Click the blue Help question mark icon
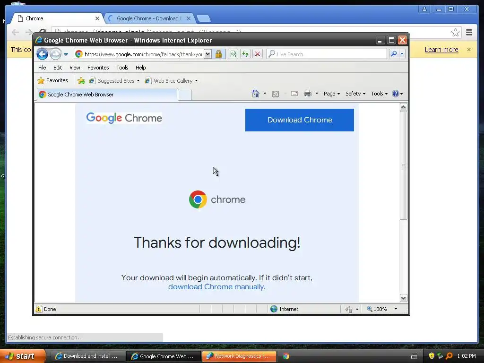The height and width of the screenshot is (363, 484). click(x=396, y=94)
